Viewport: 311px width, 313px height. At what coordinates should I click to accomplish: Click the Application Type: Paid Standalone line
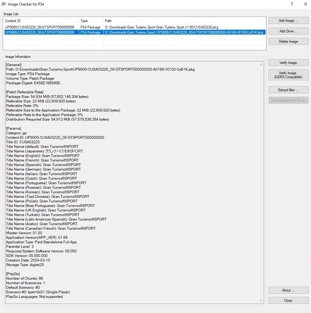[41, 242]
